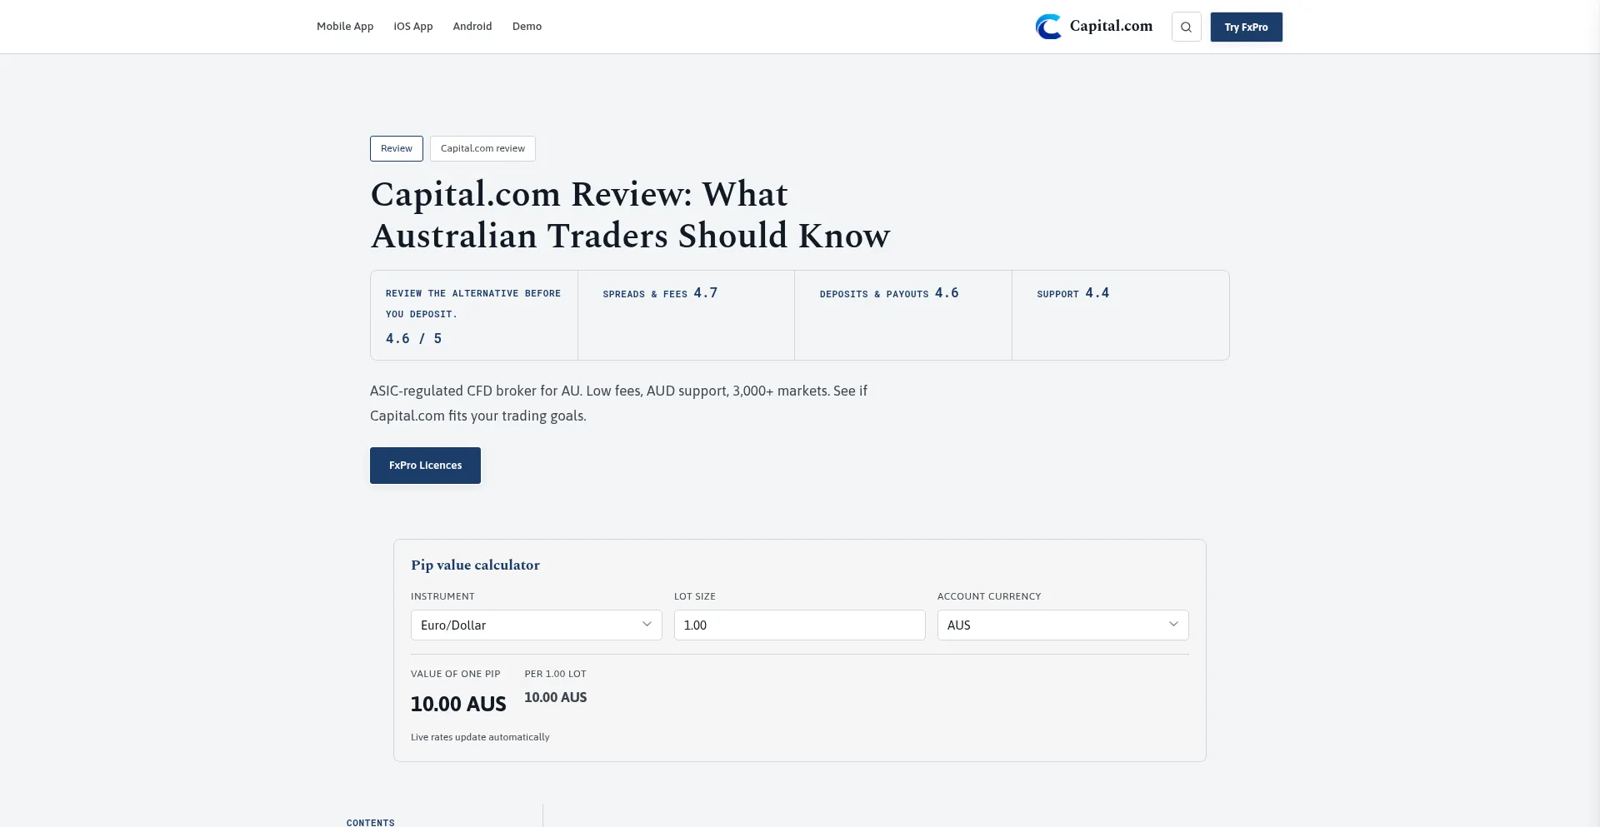Click the Capital.com logo icon
Screen dimensions: 1600x827
[x=1048, y=27]
